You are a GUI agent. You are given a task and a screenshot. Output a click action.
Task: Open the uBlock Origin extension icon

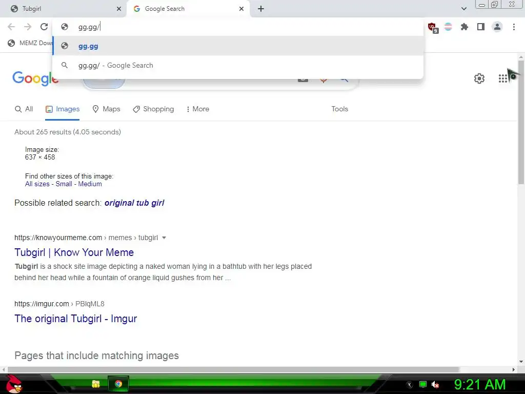(433, 28)
